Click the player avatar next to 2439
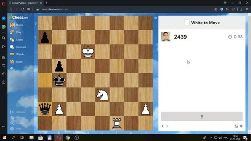251x141 pixels. [166, 36]
